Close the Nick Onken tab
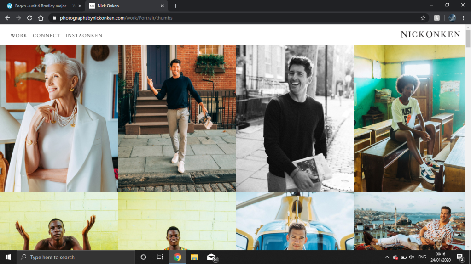 coord(163,6)
